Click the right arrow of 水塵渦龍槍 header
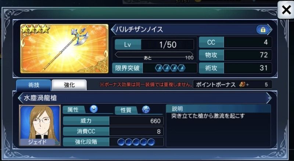The image size is (294, 161). pyautogui.click(x=269, y=98)
